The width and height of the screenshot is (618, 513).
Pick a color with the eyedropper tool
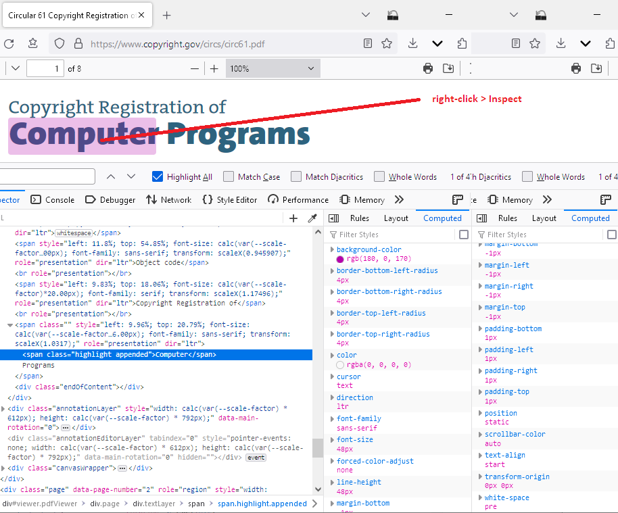pyautogui.click(x=312, y=218)
